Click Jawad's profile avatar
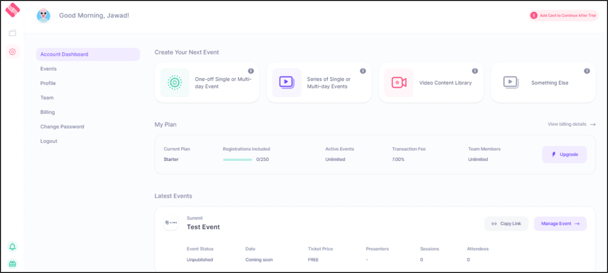This screenshot has height=273, width=608. 43,16
